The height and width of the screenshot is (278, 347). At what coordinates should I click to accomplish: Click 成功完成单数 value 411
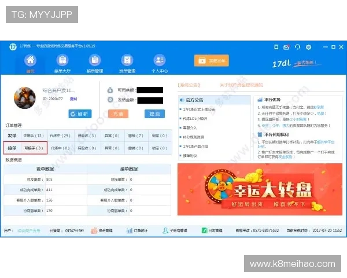point(49,190)
